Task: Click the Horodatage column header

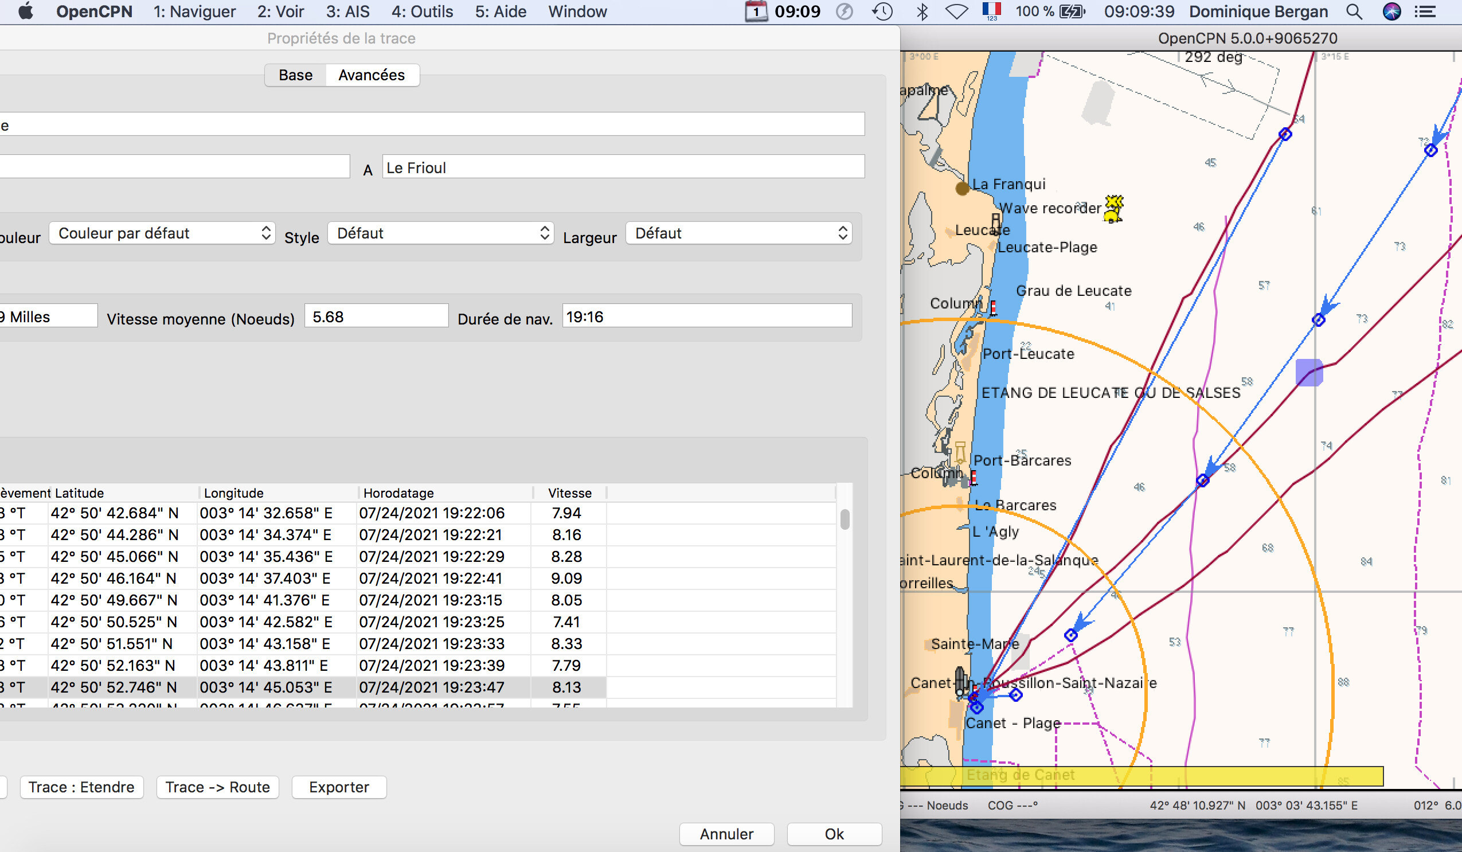Action: 445,493
